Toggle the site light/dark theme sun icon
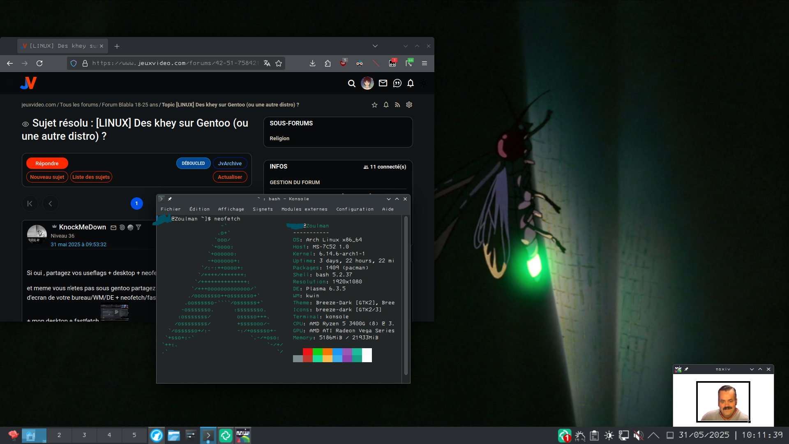The image size is (789, 444). click(x=424, y=83)
